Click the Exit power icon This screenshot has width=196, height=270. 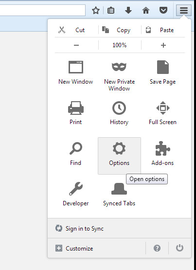point(179,248)
